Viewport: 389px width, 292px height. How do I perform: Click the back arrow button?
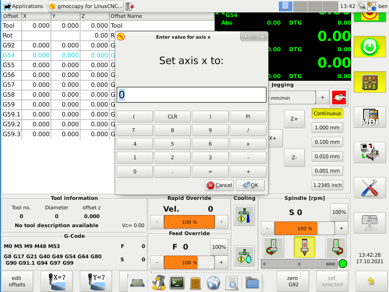pyautogui.click(x=371, y=281)
